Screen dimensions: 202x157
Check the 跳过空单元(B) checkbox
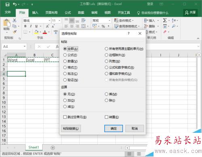point(65,117)
